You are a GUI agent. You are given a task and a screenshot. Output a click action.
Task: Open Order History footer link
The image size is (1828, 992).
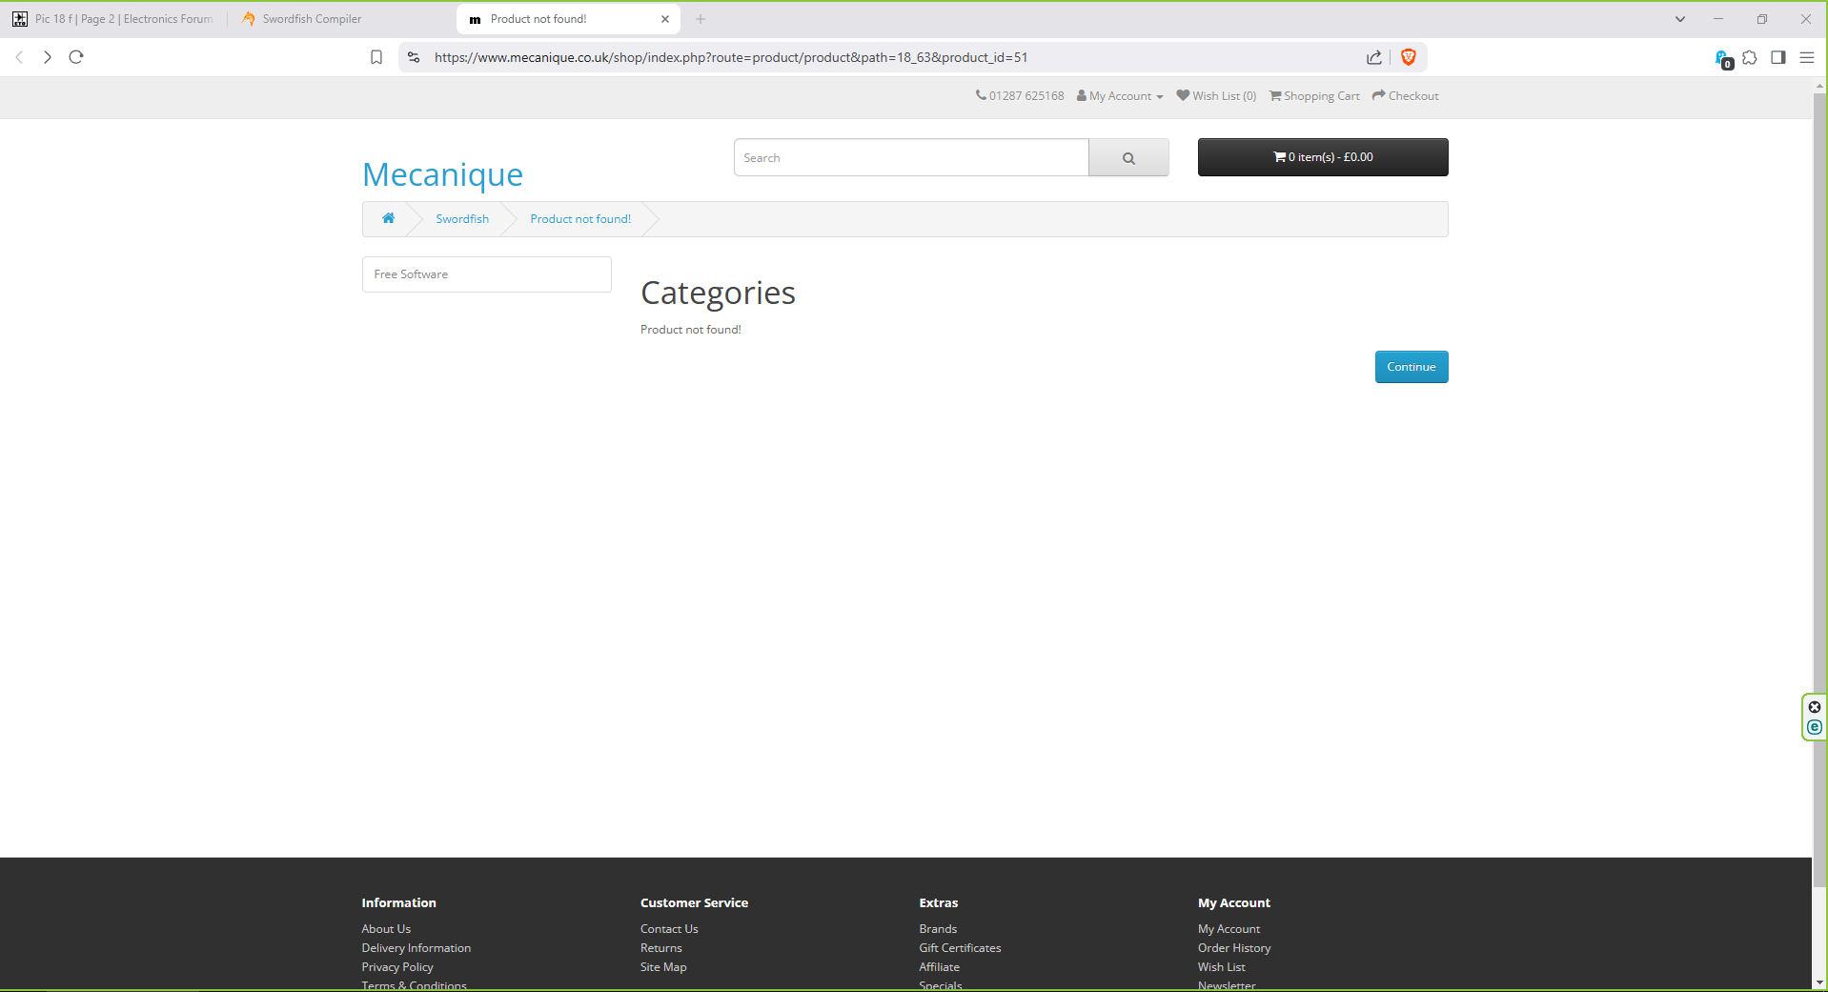tap(1234, 948)
